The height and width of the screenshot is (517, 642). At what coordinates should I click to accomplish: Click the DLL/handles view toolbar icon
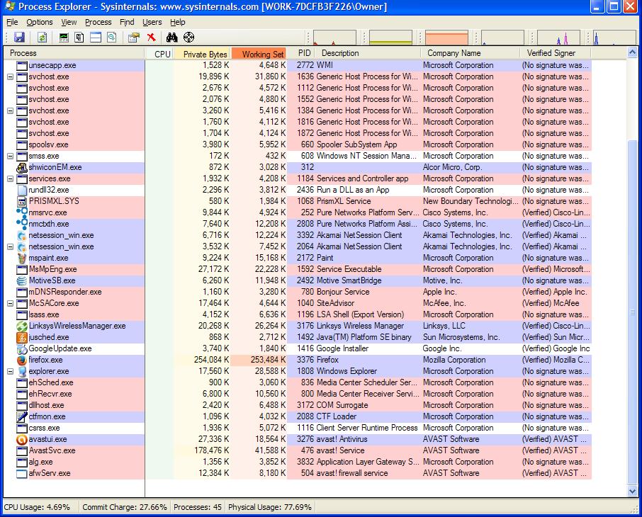(x=111, y=38)
